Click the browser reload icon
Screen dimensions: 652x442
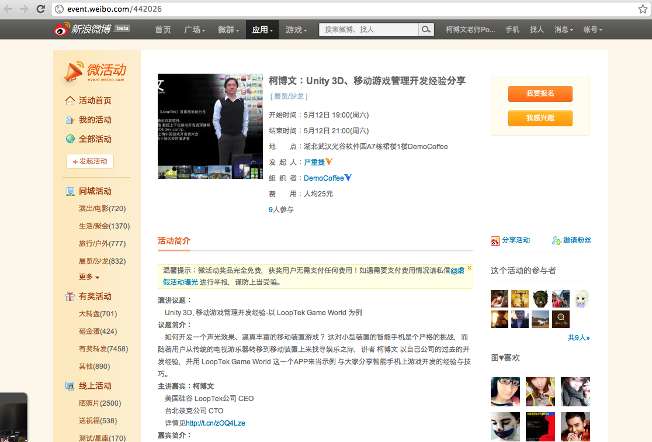[x=40, y=9]
